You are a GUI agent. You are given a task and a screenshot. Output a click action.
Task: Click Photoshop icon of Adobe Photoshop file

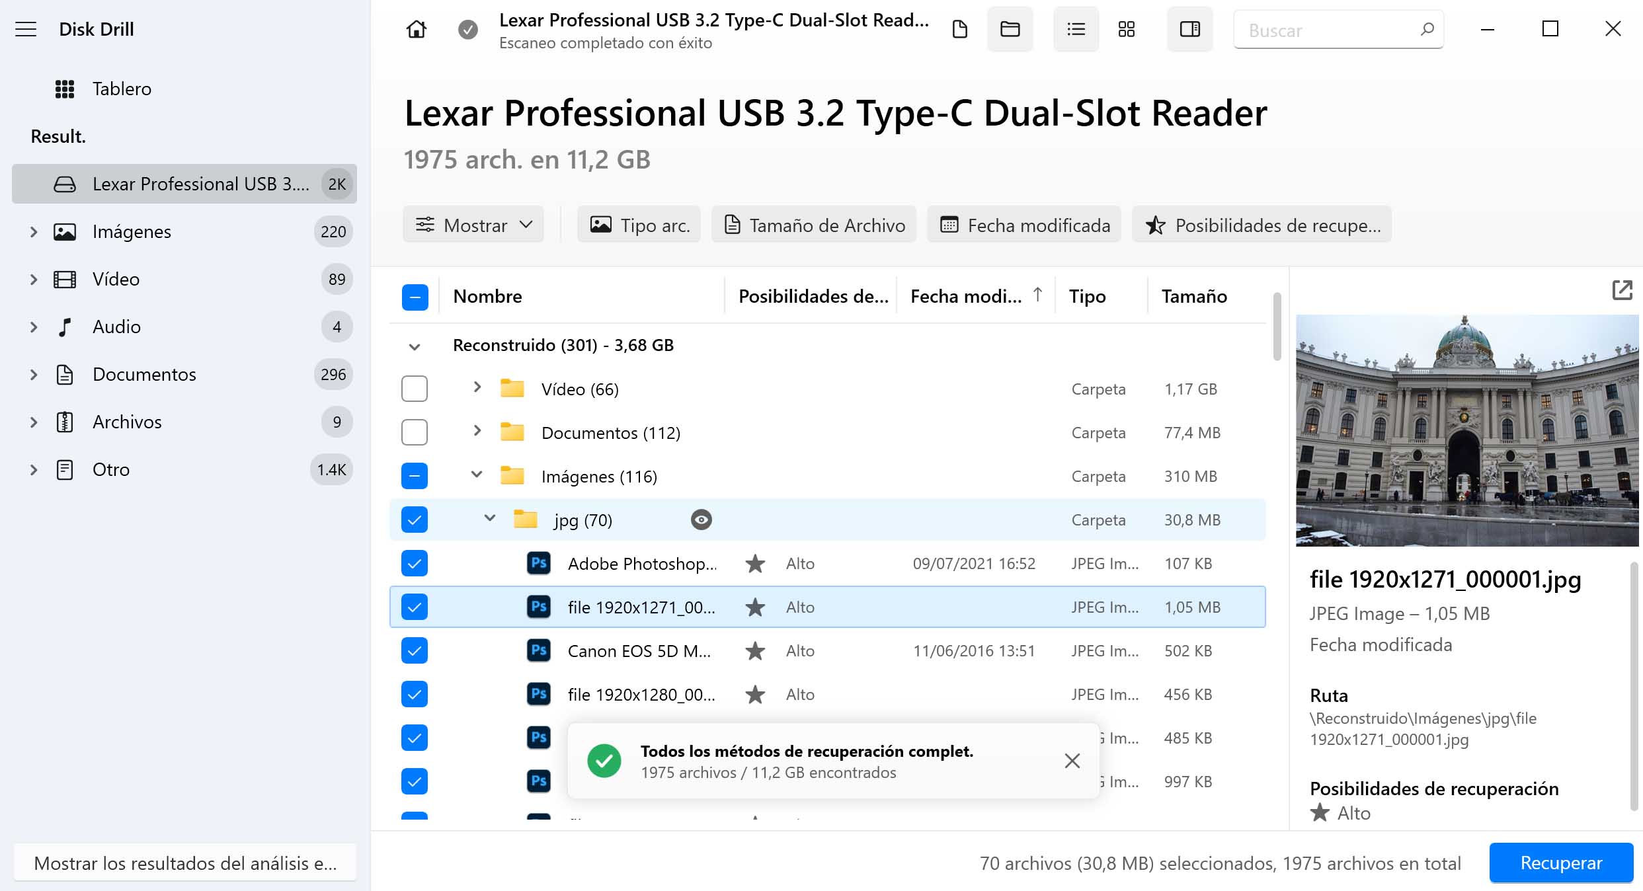click(539, 563)
